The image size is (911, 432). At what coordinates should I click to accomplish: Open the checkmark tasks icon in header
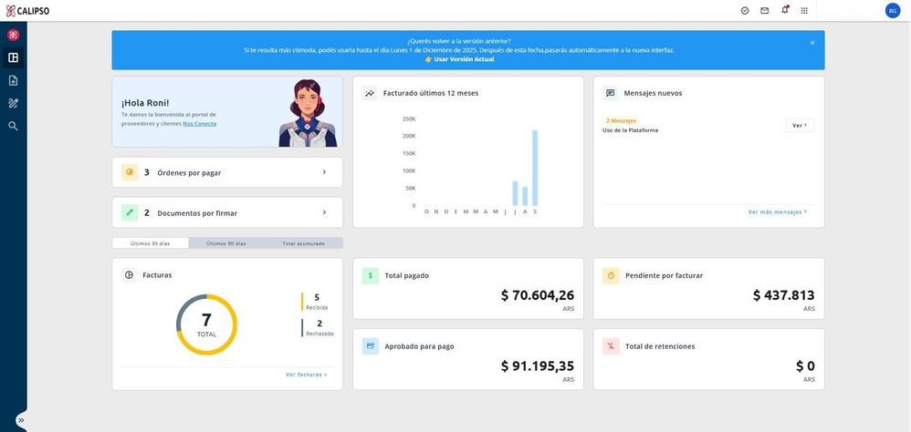[745, 10]
